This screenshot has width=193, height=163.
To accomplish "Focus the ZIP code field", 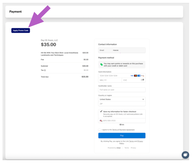I will 122,104.
